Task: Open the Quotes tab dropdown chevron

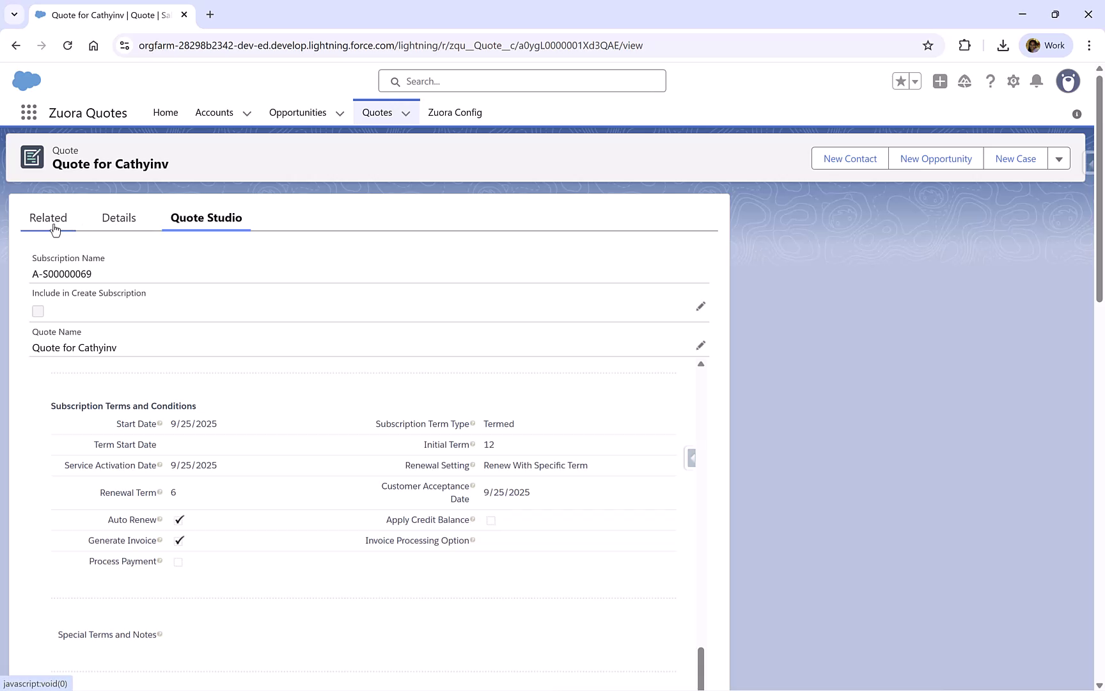Action: click(406, 113)
